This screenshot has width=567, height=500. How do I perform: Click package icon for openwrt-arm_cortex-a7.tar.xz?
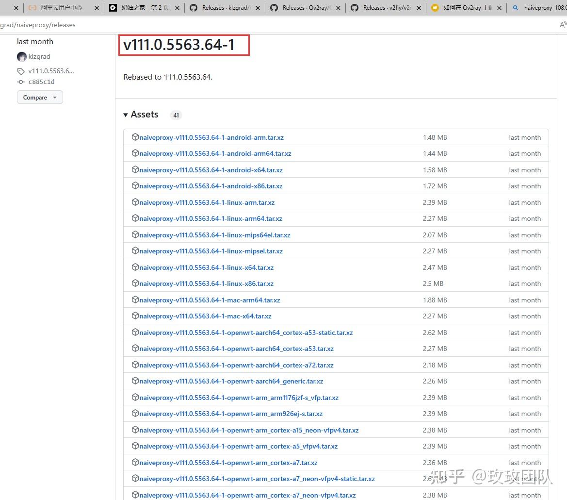135,462
